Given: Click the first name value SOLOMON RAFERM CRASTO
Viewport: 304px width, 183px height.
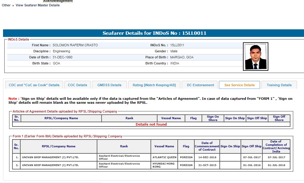Looking at the screenshot, I should [75, 45].
